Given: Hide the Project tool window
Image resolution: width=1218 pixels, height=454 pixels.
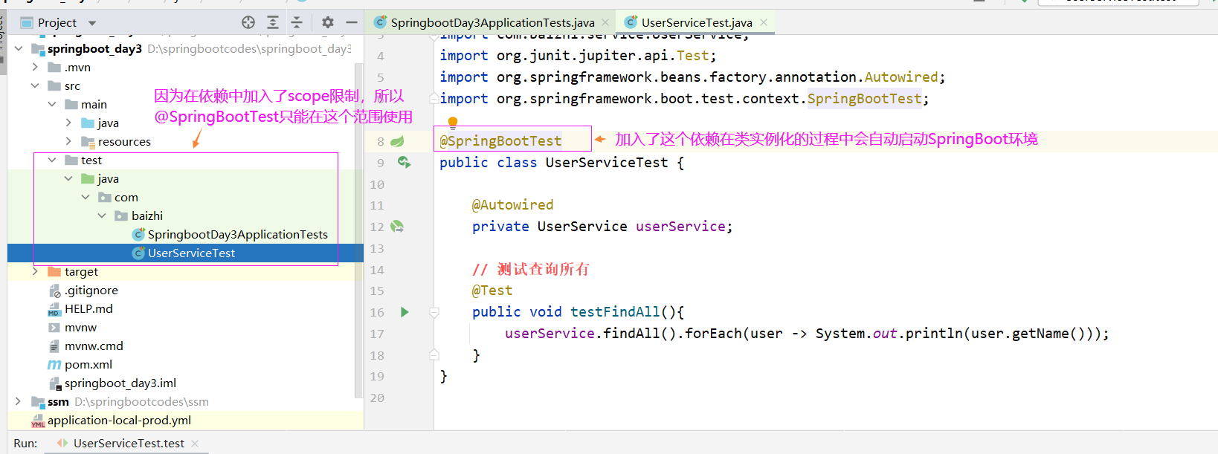Looking at the screenshot, I should click(352, 22).
